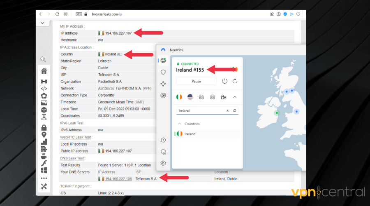Open the Windows logo icon in sidebar
The width and height of the screenshot is (370, 206).
click(44, 170)
